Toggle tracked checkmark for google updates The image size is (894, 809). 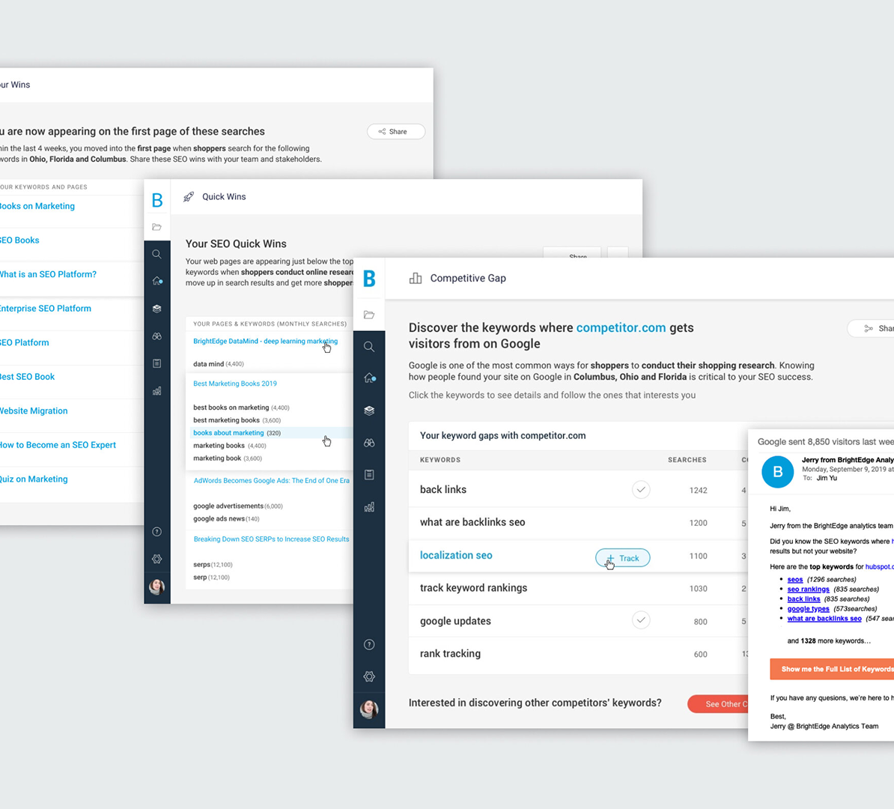coord(641,619)
